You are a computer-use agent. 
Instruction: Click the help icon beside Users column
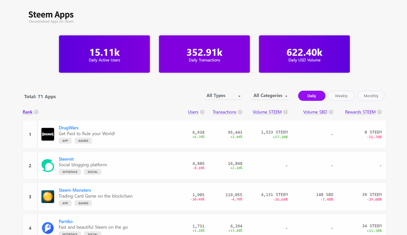click(202, 112)
